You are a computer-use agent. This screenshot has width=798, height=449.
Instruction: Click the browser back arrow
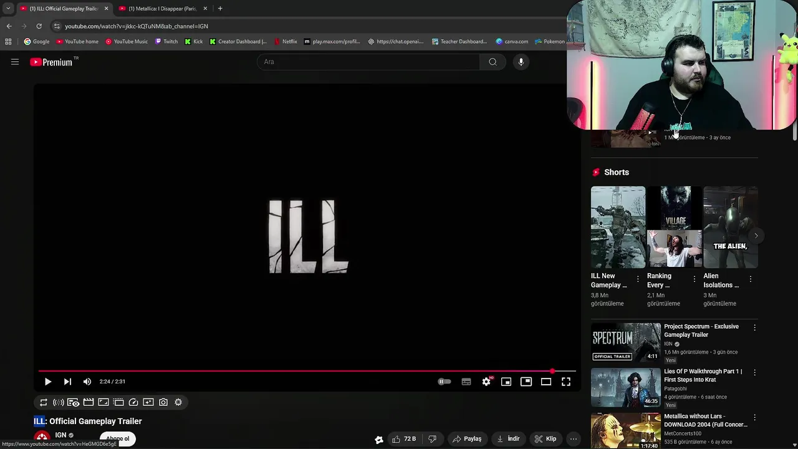click(9, 26)
